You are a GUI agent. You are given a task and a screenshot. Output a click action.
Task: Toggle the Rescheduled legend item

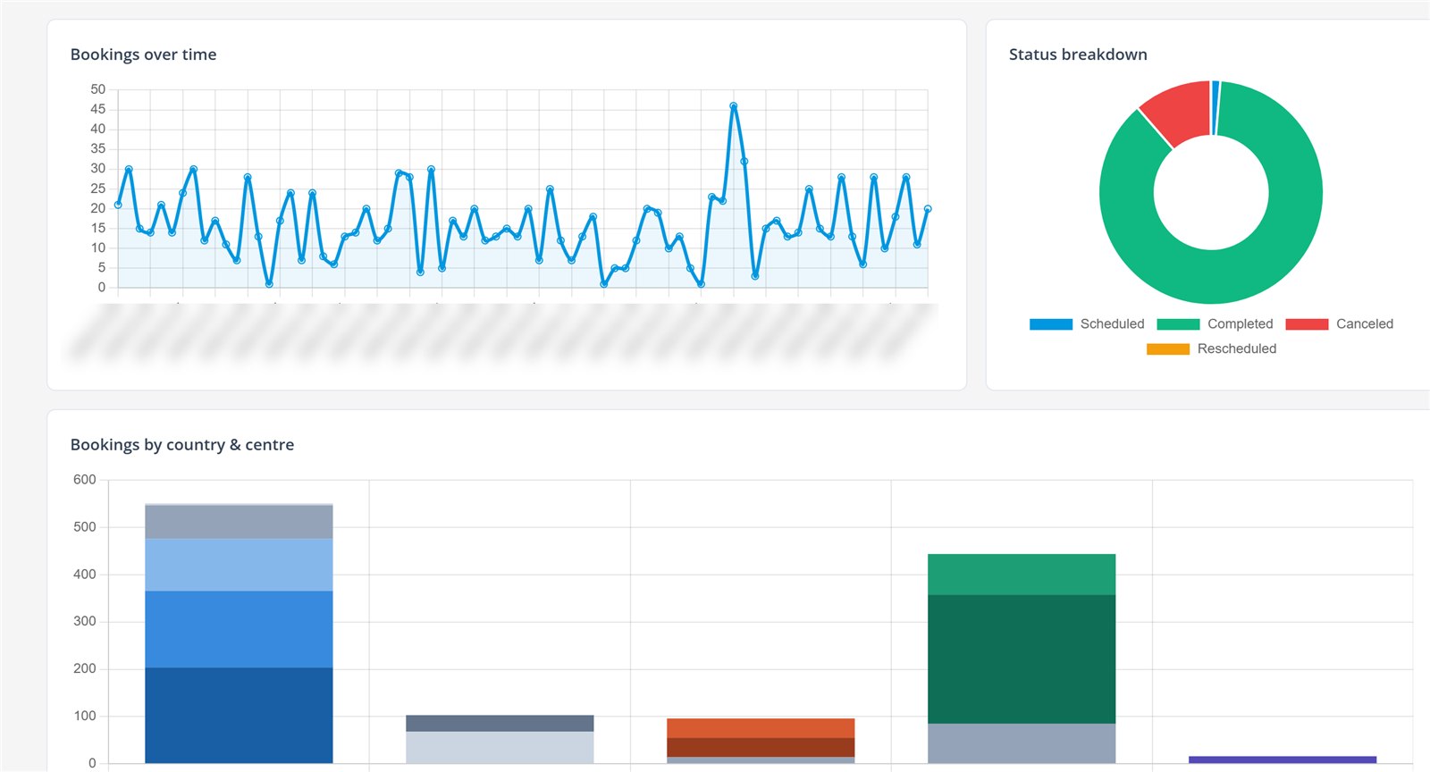[1212, 349]
